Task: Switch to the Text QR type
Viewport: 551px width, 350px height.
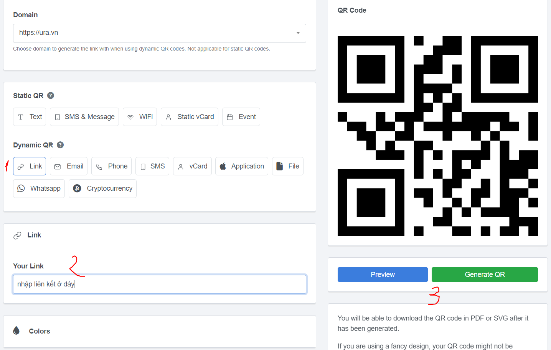Action: coord(30,117)
